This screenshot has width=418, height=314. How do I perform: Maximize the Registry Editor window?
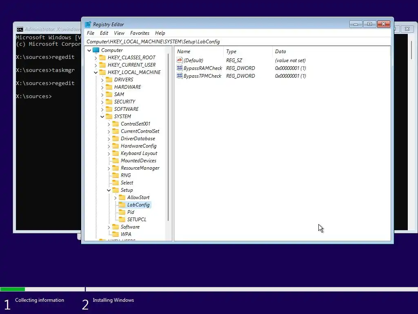369,24
